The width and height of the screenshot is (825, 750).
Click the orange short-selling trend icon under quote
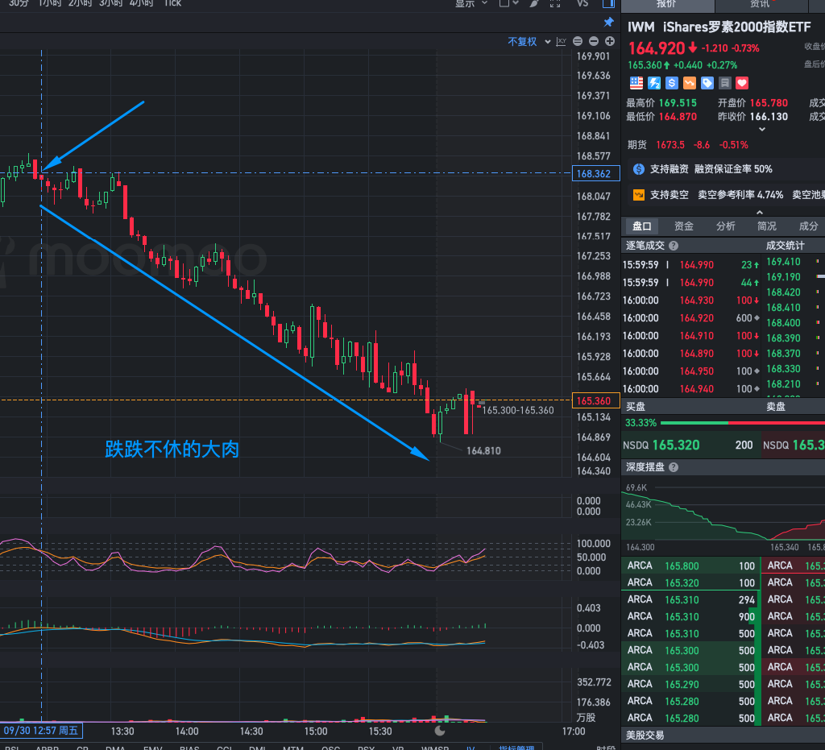click(690, 83)
